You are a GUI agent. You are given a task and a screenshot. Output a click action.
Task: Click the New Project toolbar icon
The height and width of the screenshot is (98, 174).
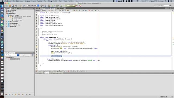click(x=10, y=5)
